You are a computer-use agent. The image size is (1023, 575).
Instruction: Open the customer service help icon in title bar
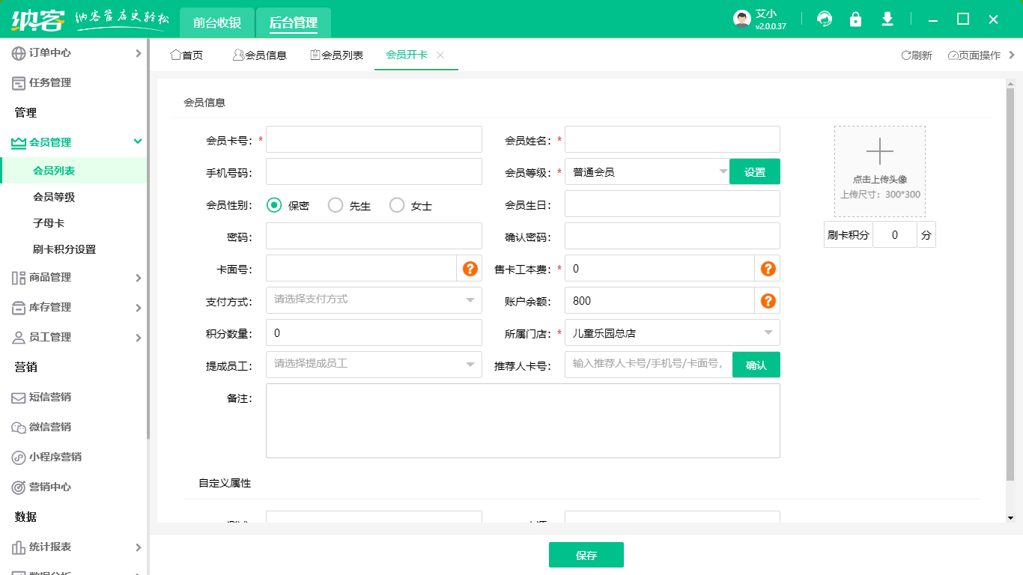click(x=825, y=19)
